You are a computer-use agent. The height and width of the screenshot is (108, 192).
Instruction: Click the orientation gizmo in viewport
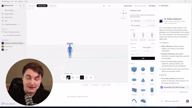click(123, 13)
